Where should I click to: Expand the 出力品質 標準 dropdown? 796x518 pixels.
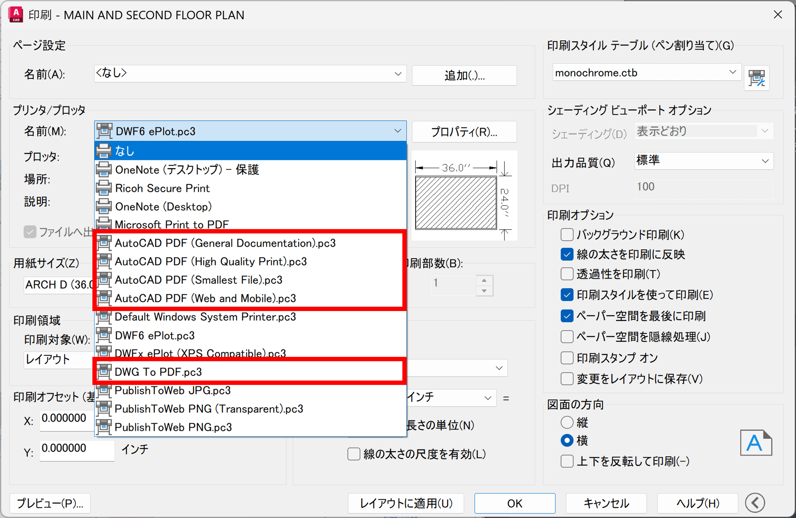703,161
